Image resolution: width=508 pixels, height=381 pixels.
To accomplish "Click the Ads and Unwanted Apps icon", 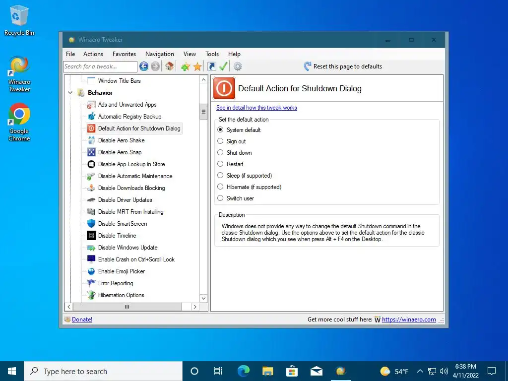I will pos(91,105).
